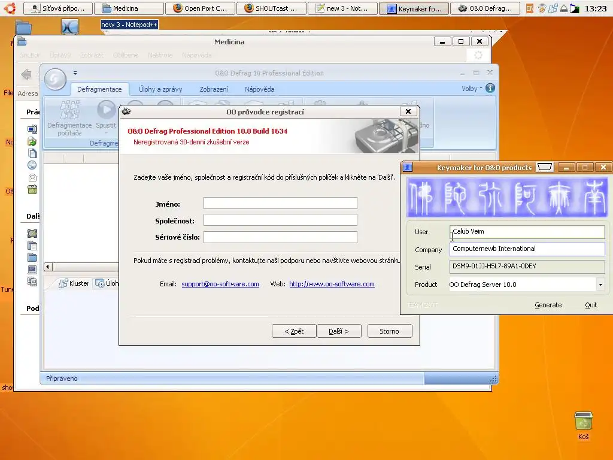Switch to the Síťová připo... taskbar button
Image resolution: width=613 pixels, height=460 pixels.
click(58, 8)
